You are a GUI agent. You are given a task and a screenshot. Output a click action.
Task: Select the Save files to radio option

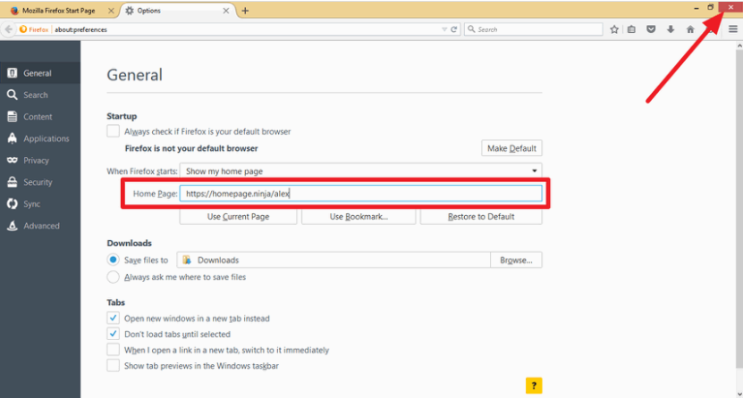click(113, 260)
